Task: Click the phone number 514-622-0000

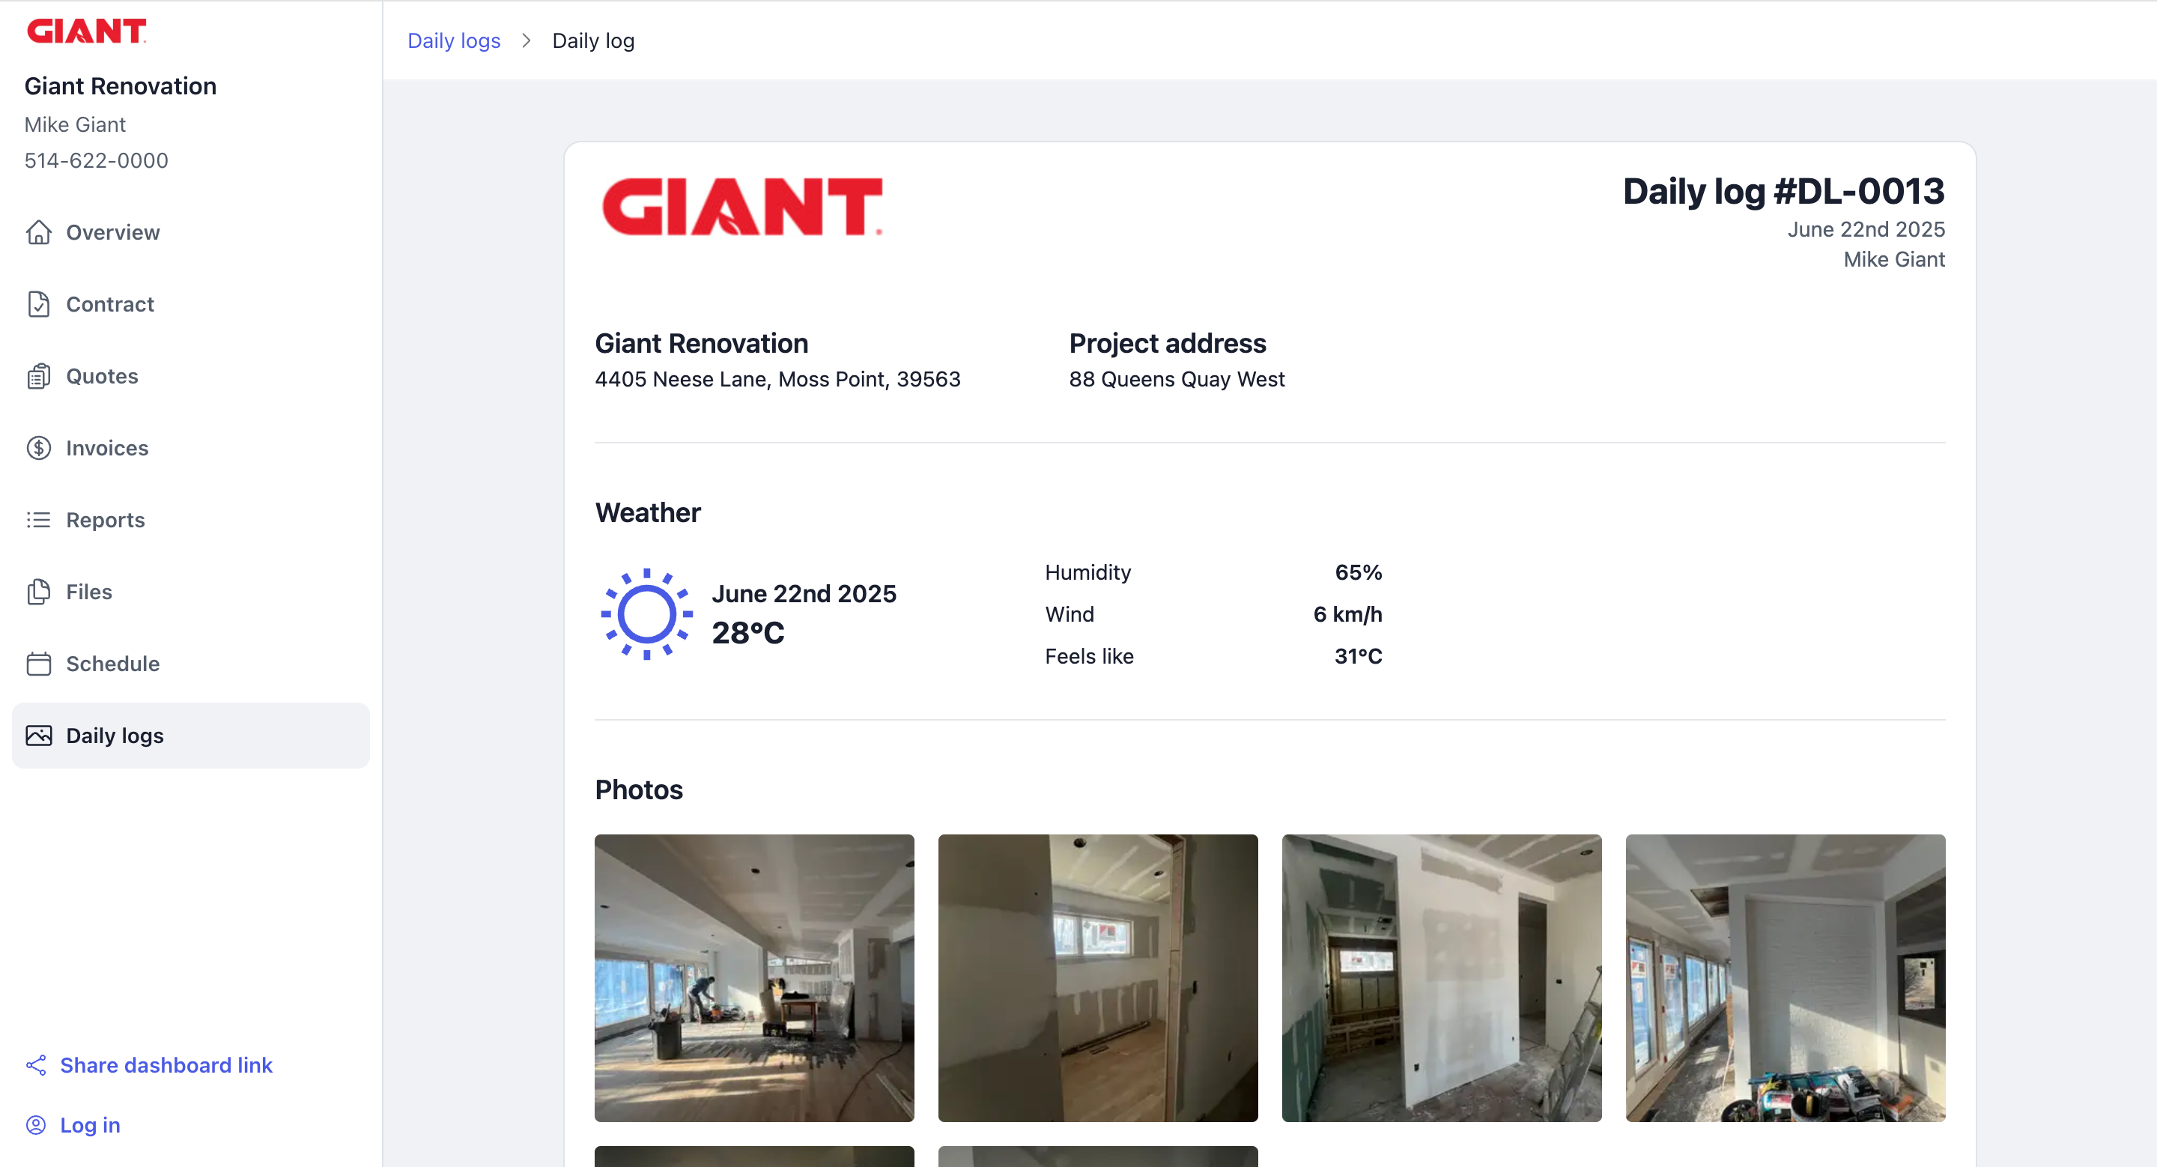Action: [x=97, y=161]
